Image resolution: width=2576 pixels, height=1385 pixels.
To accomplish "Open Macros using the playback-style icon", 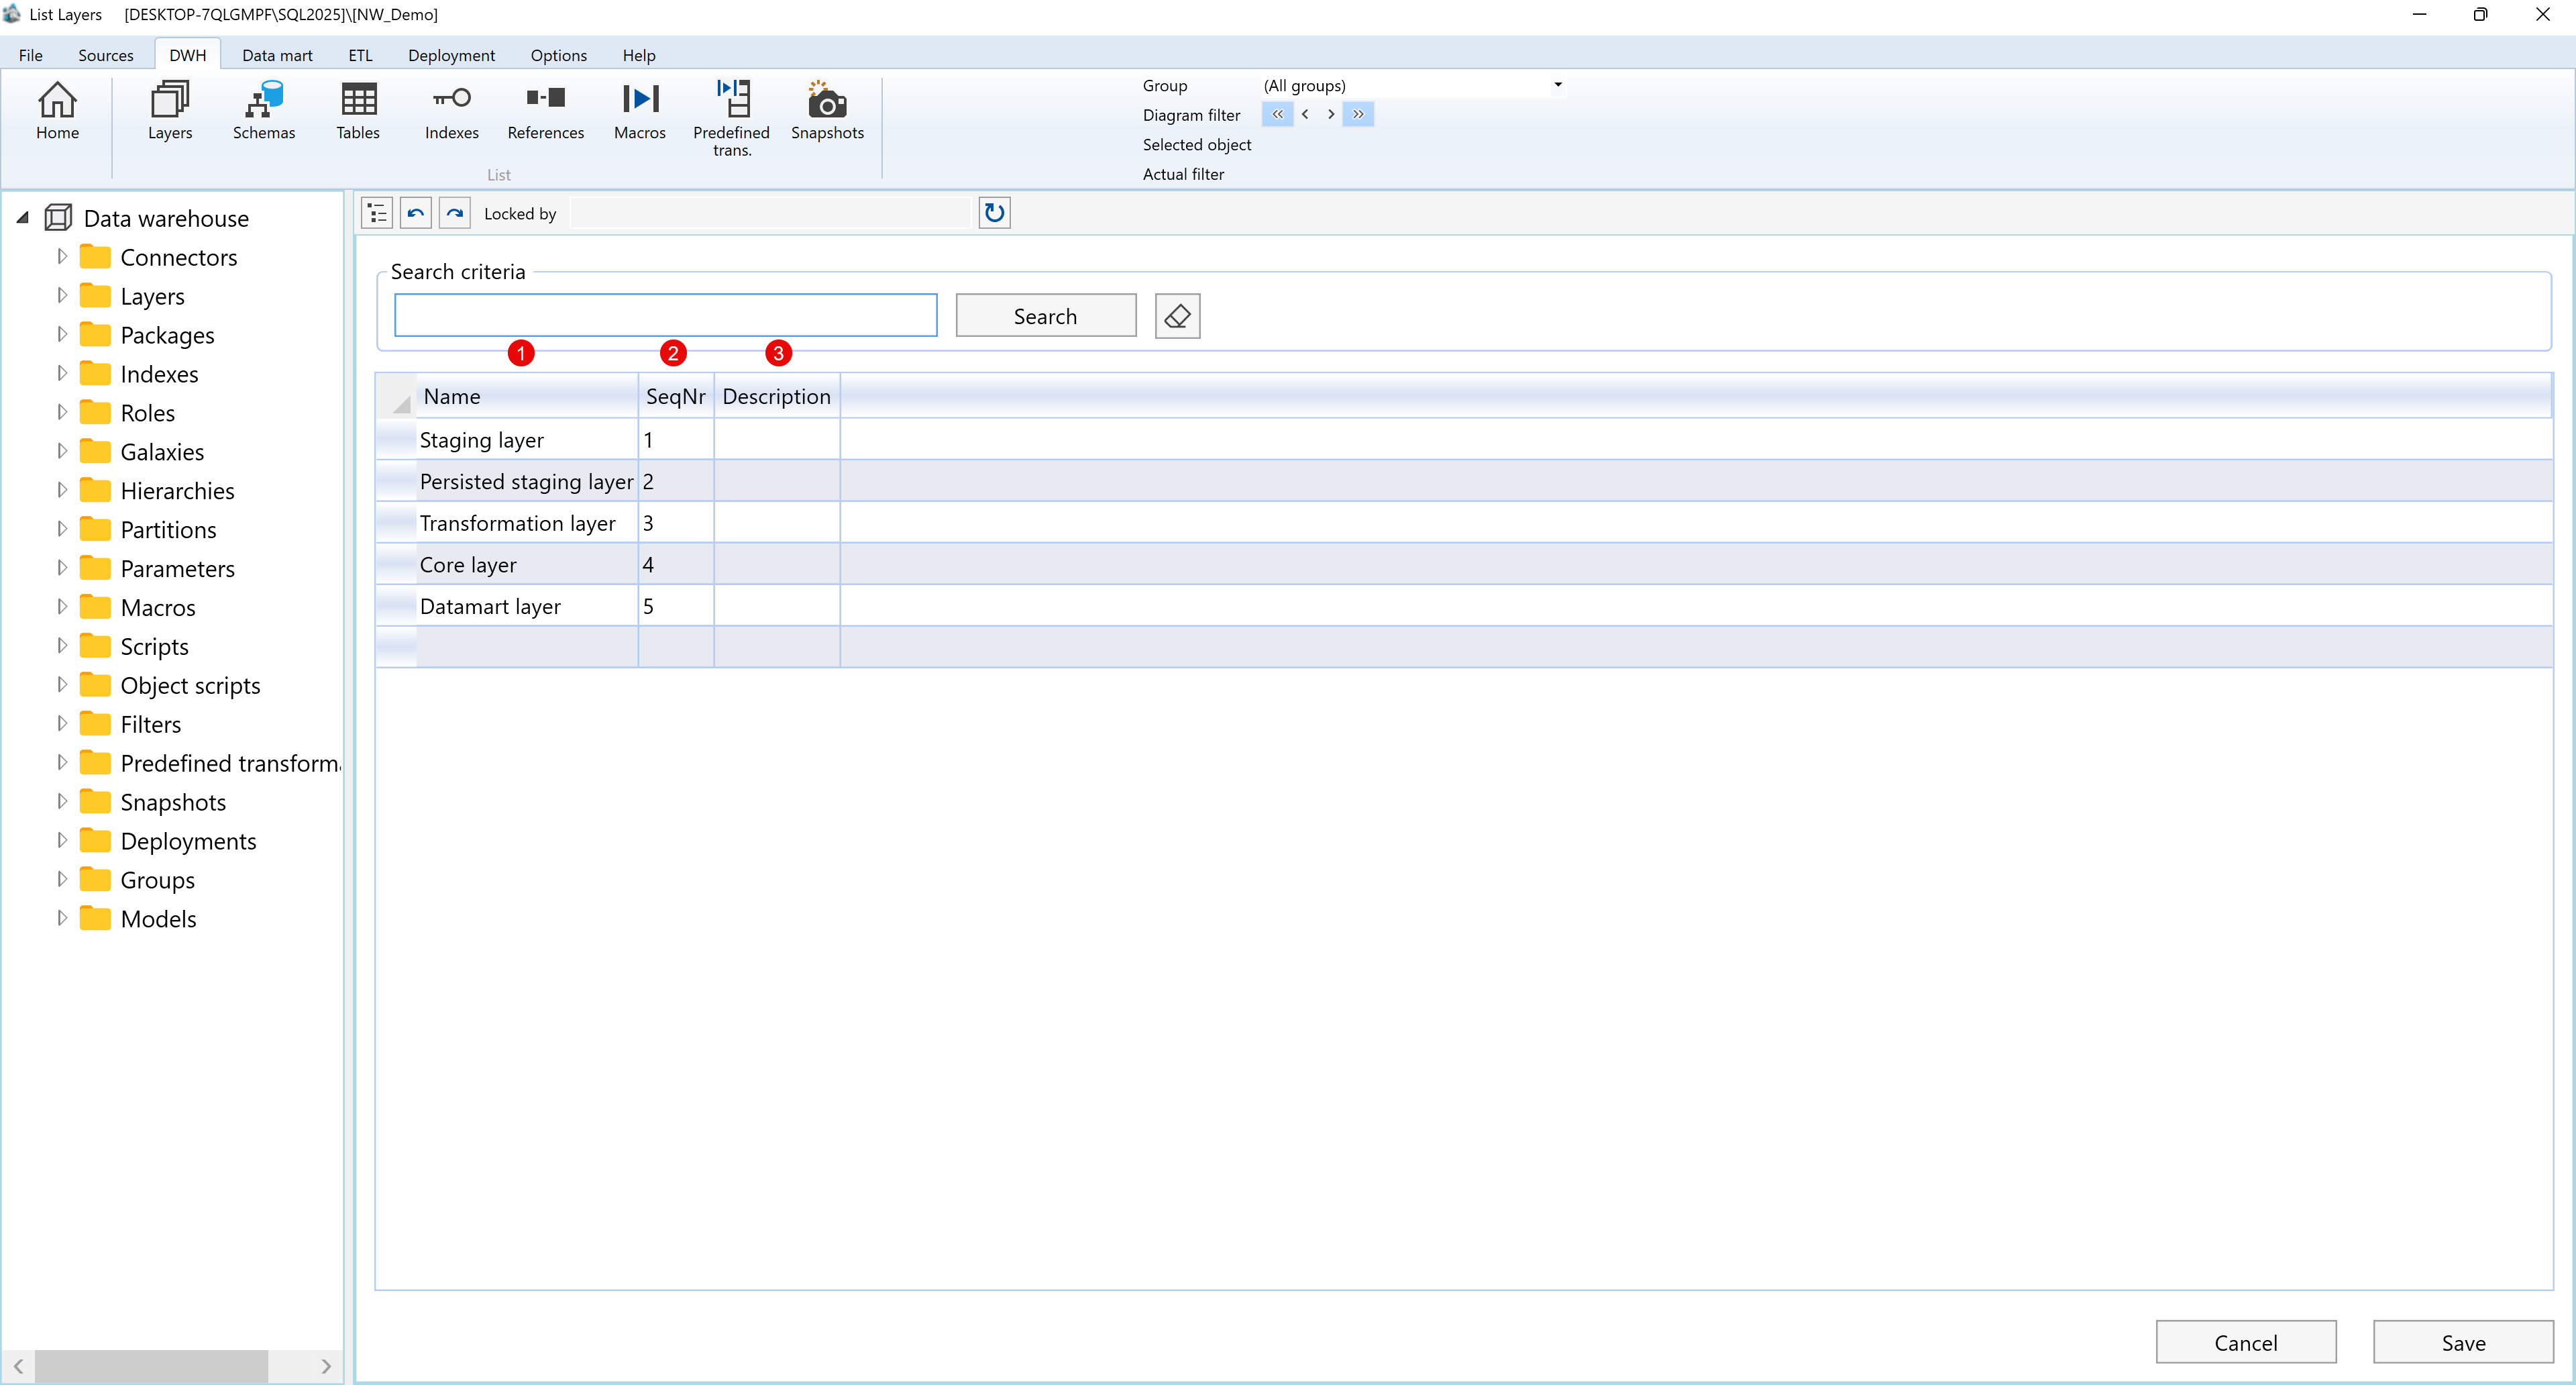I will [639, 112].
